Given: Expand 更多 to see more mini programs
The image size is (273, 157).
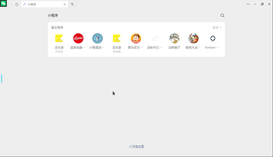Looking at the screenshot, I should click(217, 27).
